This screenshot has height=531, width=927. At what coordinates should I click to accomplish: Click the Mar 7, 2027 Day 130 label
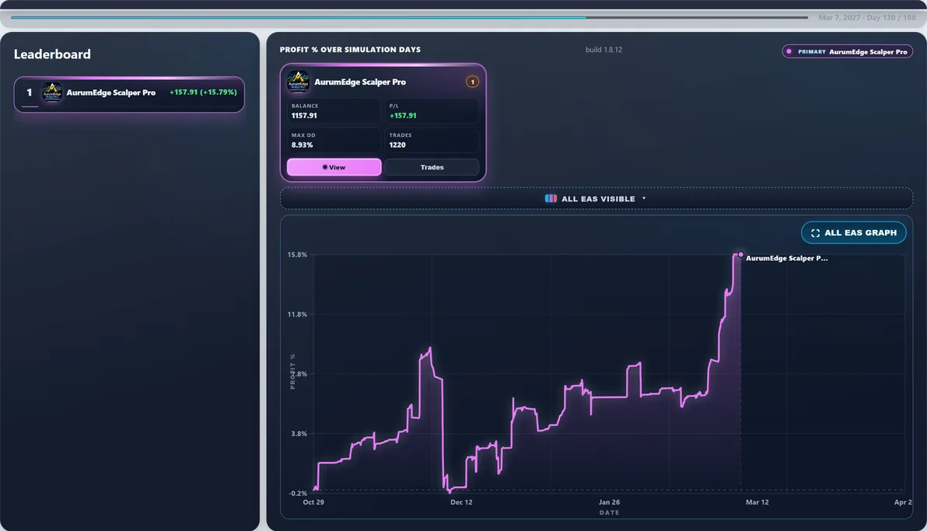[x=866, y=18]
